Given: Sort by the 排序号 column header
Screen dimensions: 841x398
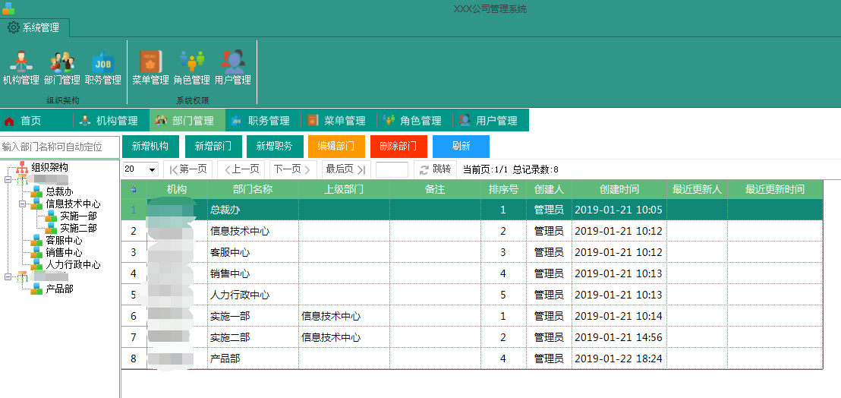Looking at the screenshot, I should (503, 189).
